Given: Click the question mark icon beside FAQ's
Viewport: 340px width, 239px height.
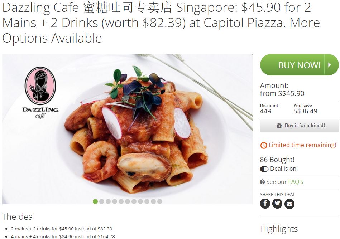Looking at the screenshot, I should [262, 182].
